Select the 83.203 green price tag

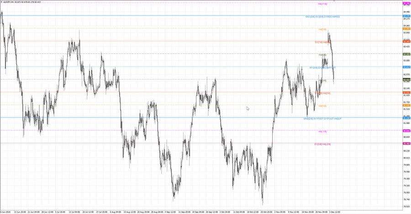point(406,54)
